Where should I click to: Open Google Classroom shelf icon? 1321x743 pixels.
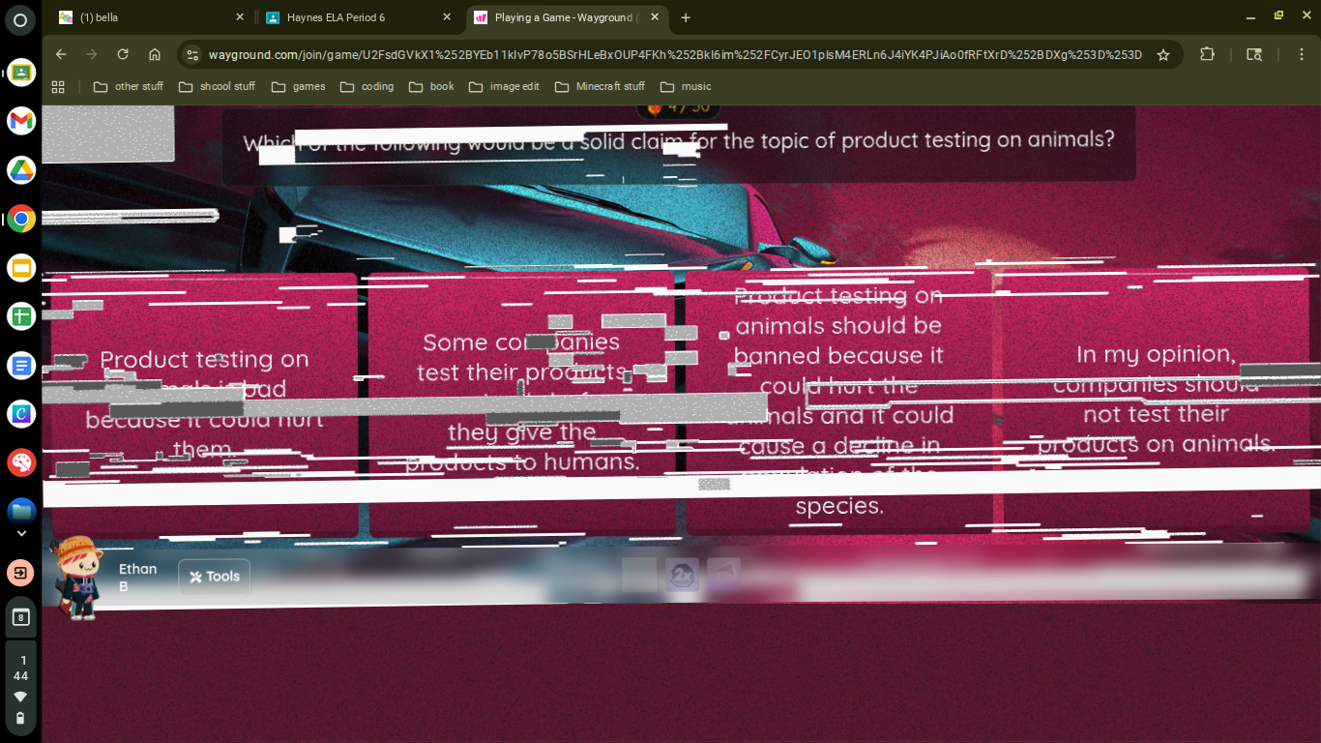tap(21, 72)
